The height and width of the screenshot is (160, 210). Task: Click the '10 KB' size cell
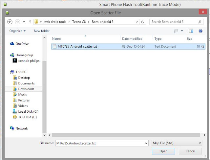pyautogui.click(x=200, y=47)
